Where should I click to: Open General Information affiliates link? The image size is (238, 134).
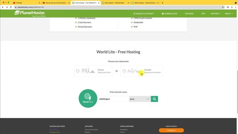tap(91, 130)
